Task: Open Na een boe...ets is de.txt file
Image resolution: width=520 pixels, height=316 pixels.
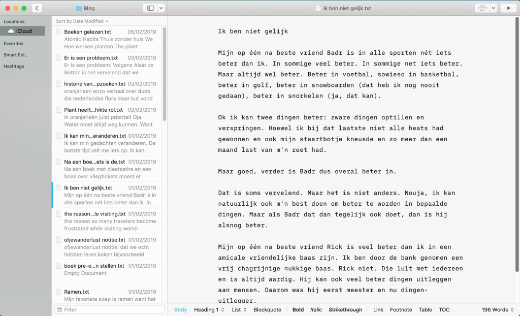Action: [107, 169]
